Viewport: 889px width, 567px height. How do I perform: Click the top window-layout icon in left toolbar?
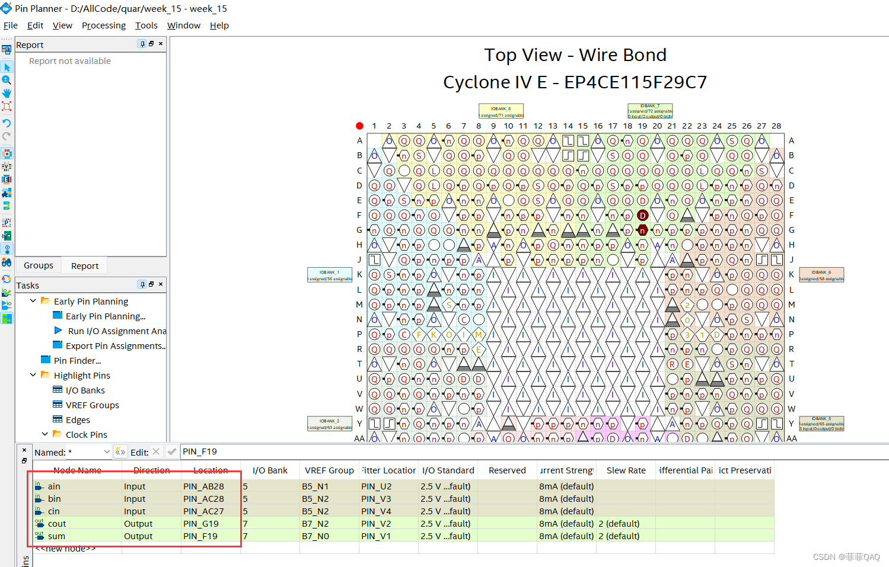click(x=7, y=50)
